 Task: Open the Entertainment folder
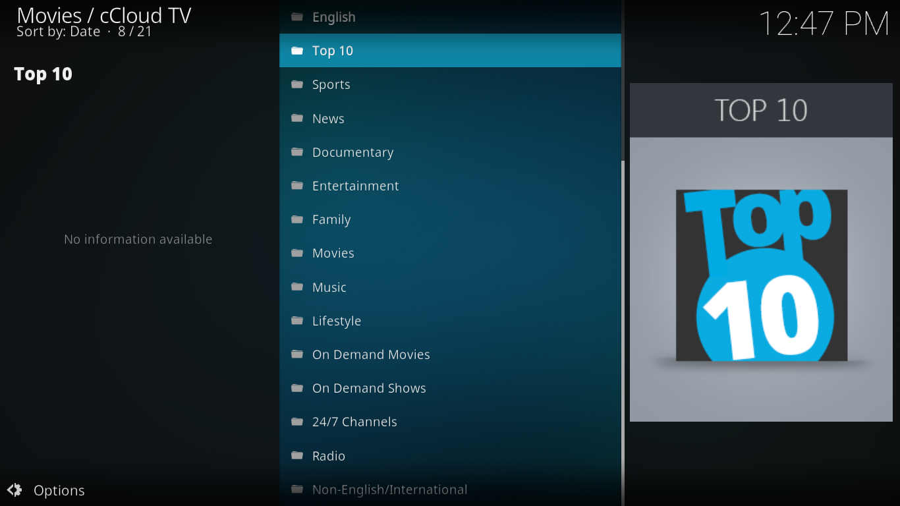coord(355,186)
